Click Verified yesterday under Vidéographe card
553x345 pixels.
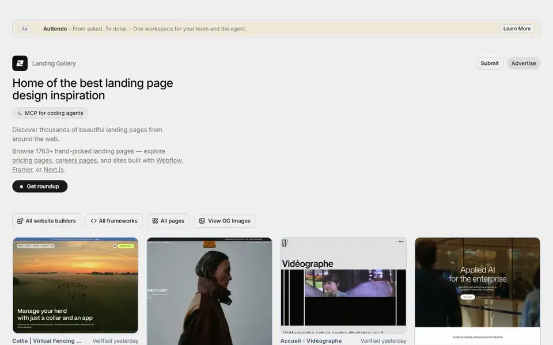384,341
